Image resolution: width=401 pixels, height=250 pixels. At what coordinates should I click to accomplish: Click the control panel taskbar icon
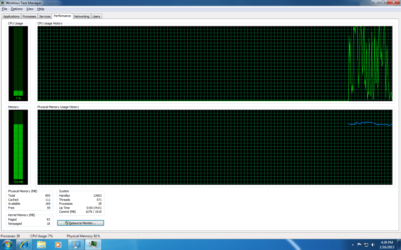76,245
